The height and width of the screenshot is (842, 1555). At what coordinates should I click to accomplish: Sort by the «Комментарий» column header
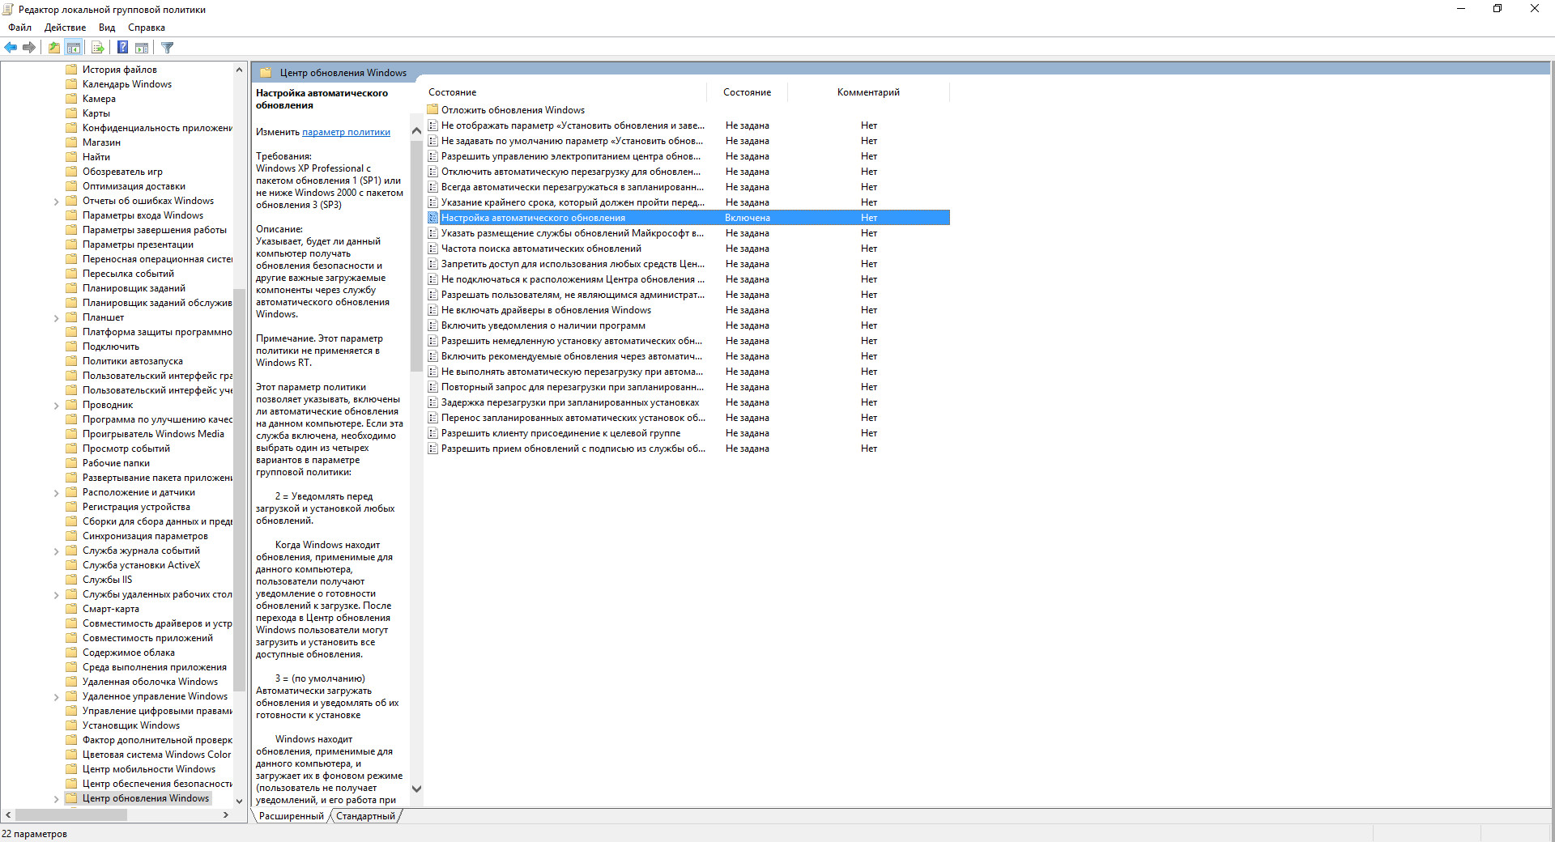point(867,92)
